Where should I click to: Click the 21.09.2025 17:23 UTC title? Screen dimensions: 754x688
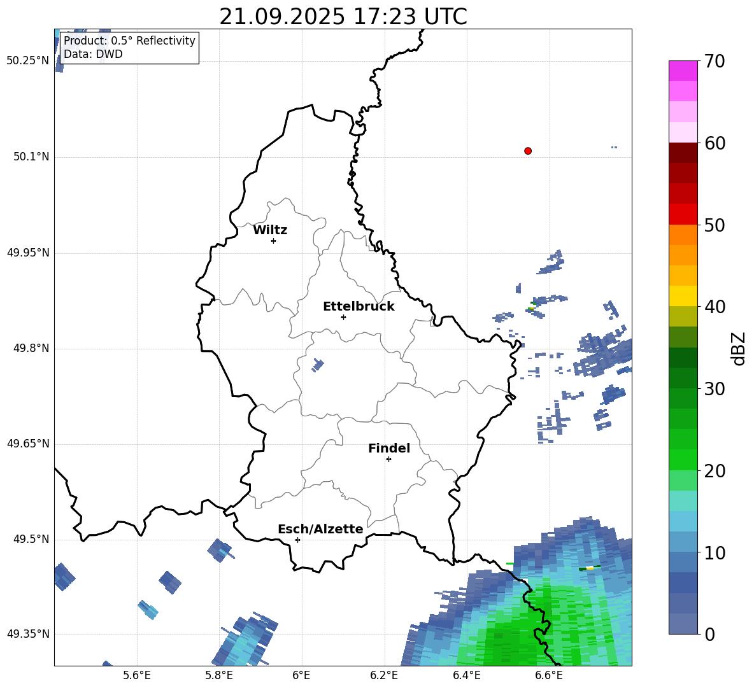click(343, 17)
